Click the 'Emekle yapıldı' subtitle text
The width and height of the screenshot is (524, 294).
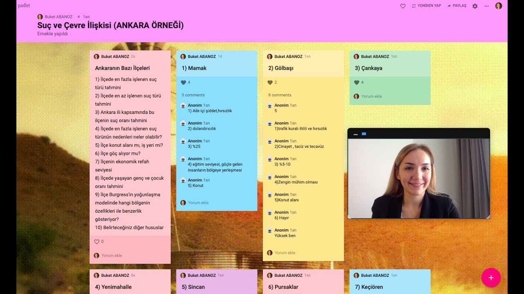[x=52, y=34]
